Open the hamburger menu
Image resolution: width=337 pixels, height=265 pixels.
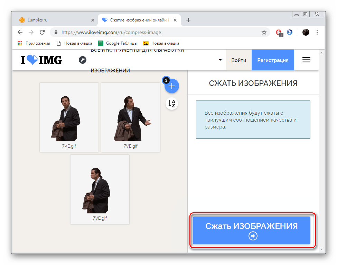[x=306, y=60]
